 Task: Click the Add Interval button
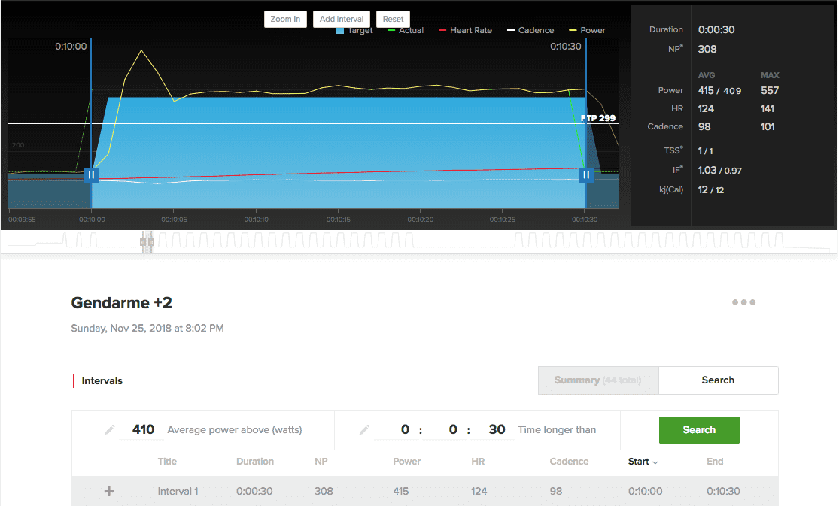point(342,19)
